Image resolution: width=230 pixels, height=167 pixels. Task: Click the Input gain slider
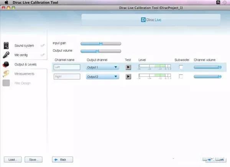(101, 43)
